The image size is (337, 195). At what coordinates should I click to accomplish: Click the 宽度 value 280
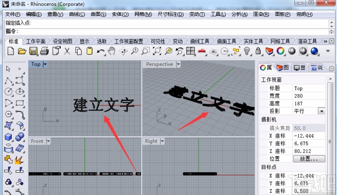pyautogui.click(x=309, y=96)
